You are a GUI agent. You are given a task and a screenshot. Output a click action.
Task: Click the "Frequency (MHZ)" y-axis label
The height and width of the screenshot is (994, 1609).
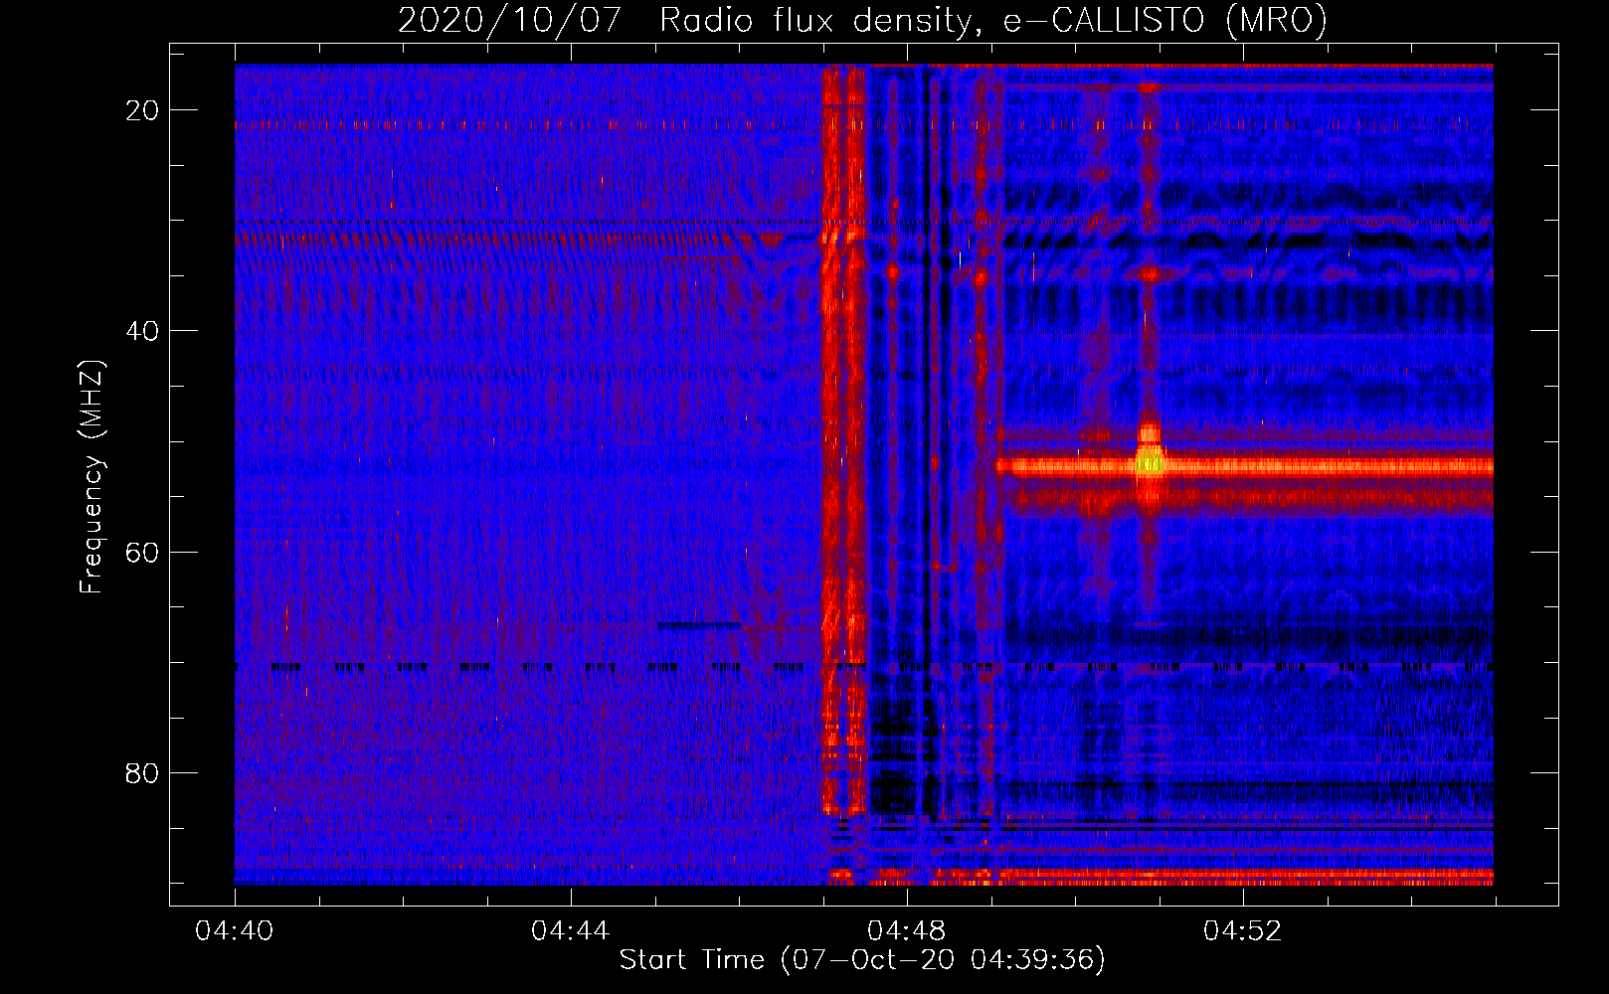(x=91, y=477)
